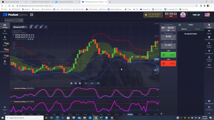Edit Bollinger Bands 20 2 settings

coord(32,35)
